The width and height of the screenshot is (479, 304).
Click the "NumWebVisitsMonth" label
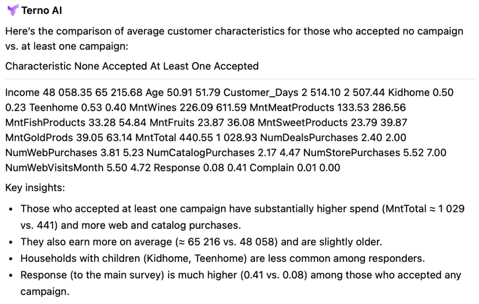pos(49,167)
